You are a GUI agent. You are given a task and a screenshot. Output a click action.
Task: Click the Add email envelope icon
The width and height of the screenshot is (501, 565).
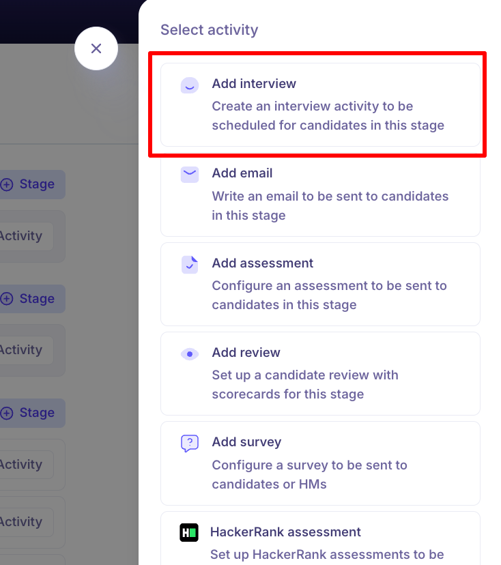(189, 175)
